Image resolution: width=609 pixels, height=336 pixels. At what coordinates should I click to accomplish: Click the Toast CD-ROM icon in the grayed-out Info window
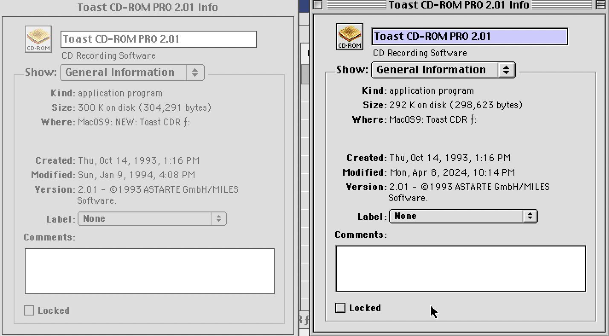point(38,39)
